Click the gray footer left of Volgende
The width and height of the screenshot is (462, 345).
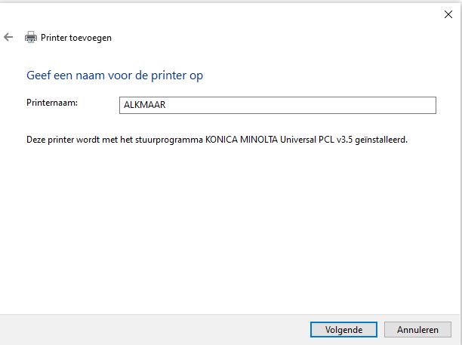[x=151, y=330]
